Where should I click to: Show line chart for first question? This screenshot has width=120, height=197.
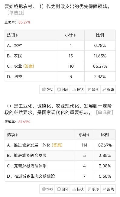[x=108, y=89]
